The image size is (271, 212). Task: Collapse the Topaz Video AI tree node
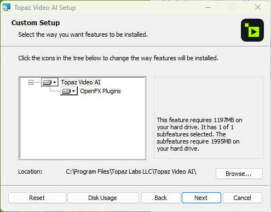tap(31, 83)
